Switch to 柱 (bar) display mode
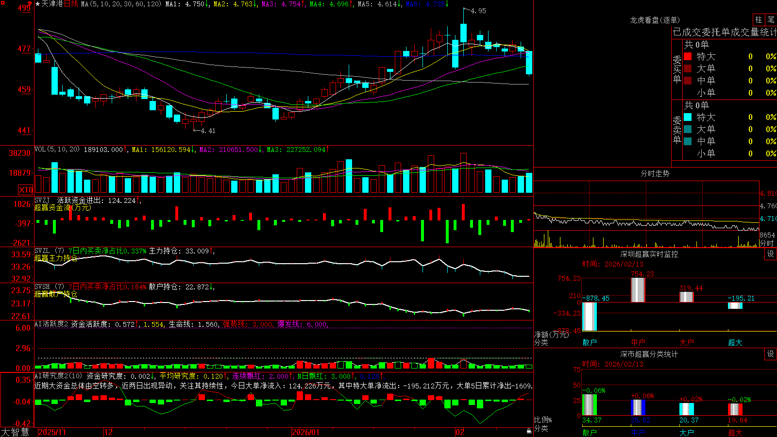 point(759,20)
